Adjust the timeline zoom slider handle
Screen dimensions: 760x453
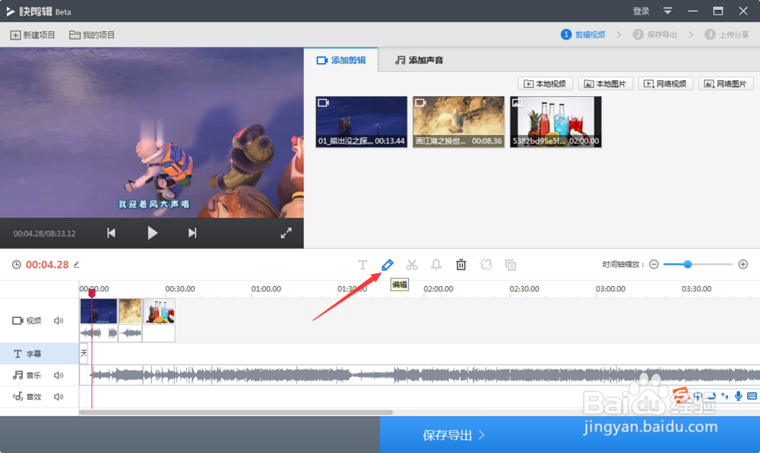[x=687, y=264]
